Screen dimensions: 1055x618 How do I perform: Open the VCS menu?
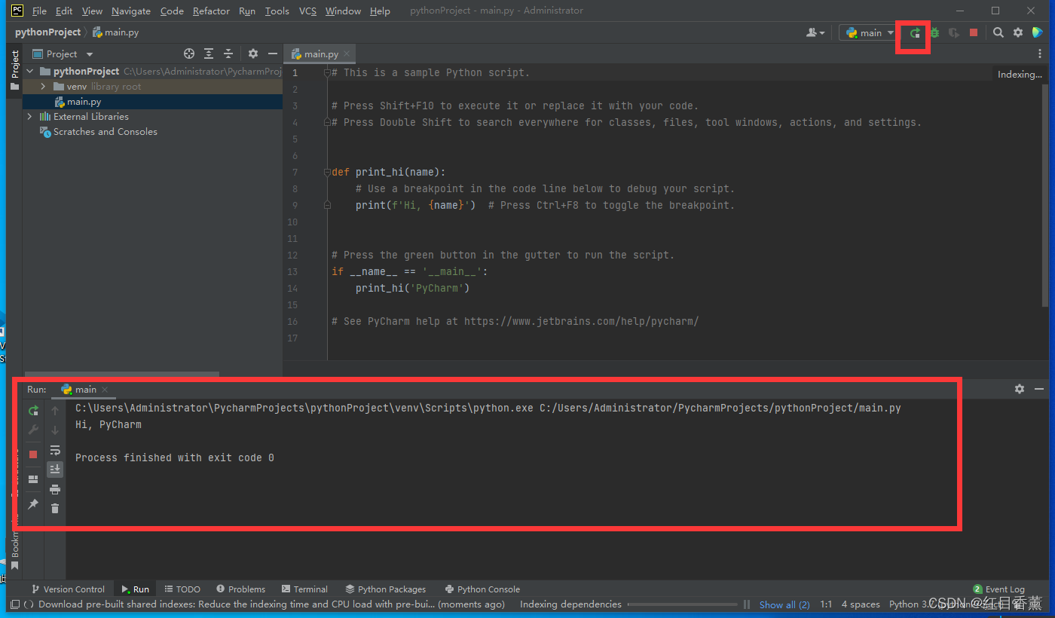pos(307,11)
